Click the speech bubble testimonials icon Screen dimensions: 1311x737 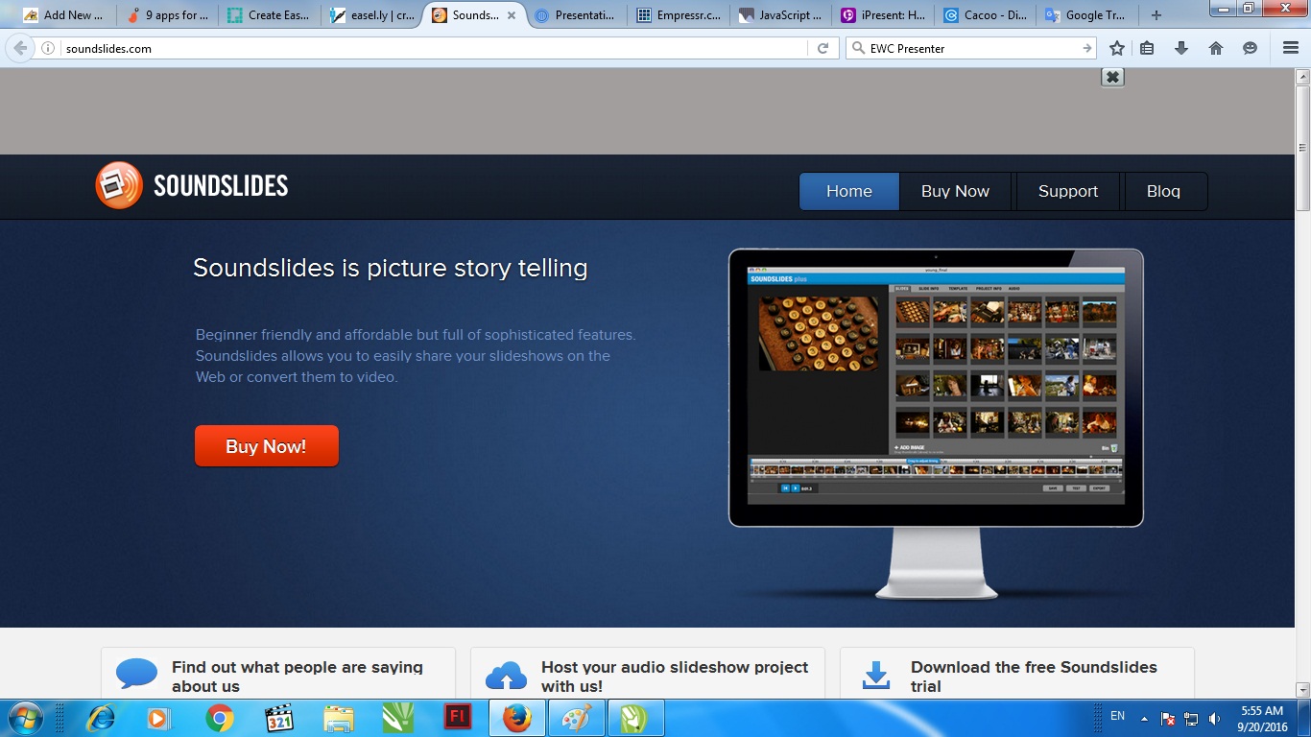coord(136,674)
